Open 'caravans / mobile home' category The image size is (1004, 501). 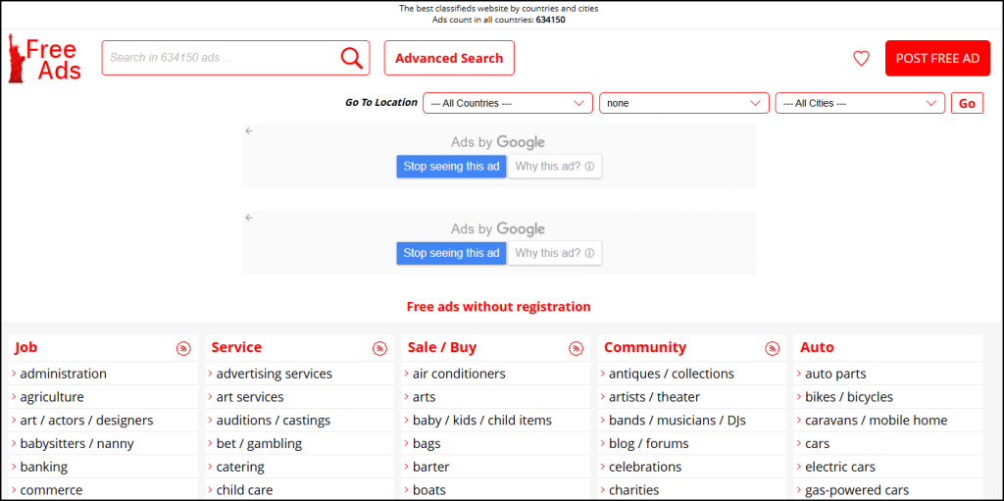pos(876,421)
